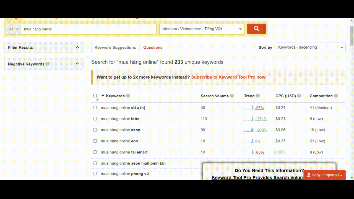Click 'Subscribe to Keyword Tool Pro now!' link
Image resolution: width=354 pixels, height=199 pixels.
[x=229, y=77]
